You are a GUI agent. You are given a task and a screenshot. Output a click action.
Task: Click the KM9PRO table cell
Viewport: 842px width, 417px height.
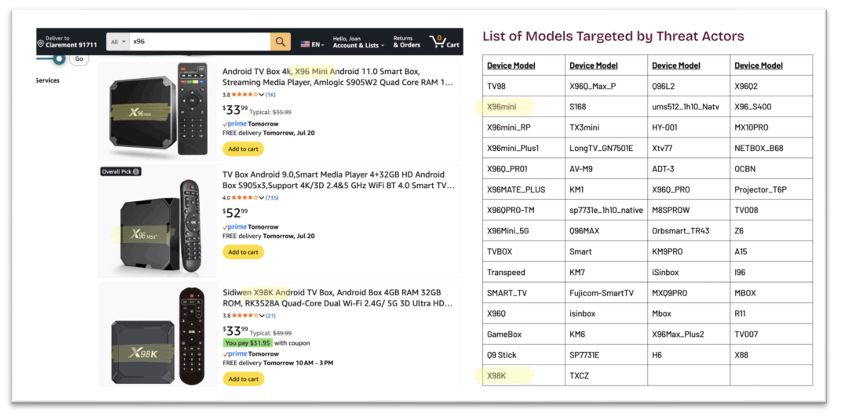coord(689,251)
